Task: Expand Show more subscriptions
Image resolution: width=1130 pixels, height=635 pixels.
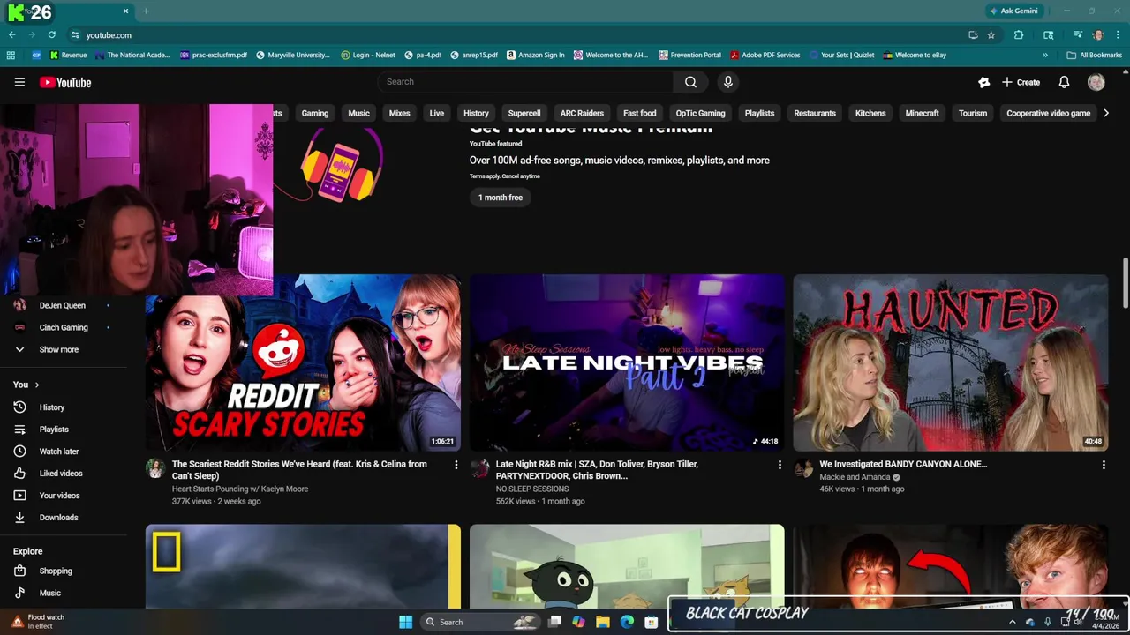Action: (x=59, y=349)
